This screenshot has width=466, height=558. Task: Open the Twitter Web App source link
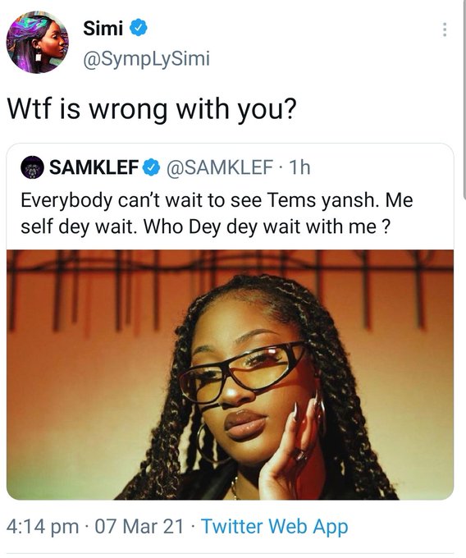point(274,528)
